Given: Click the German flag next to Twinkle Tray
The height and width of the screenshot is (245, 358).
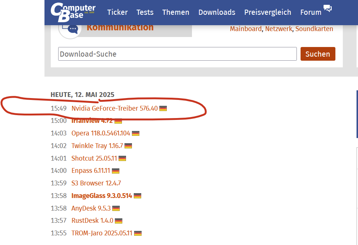Looking at the screenshot, I should point(128,146).
